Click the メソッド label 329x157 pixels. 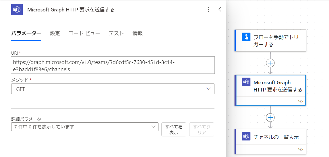tap(20, 80)
